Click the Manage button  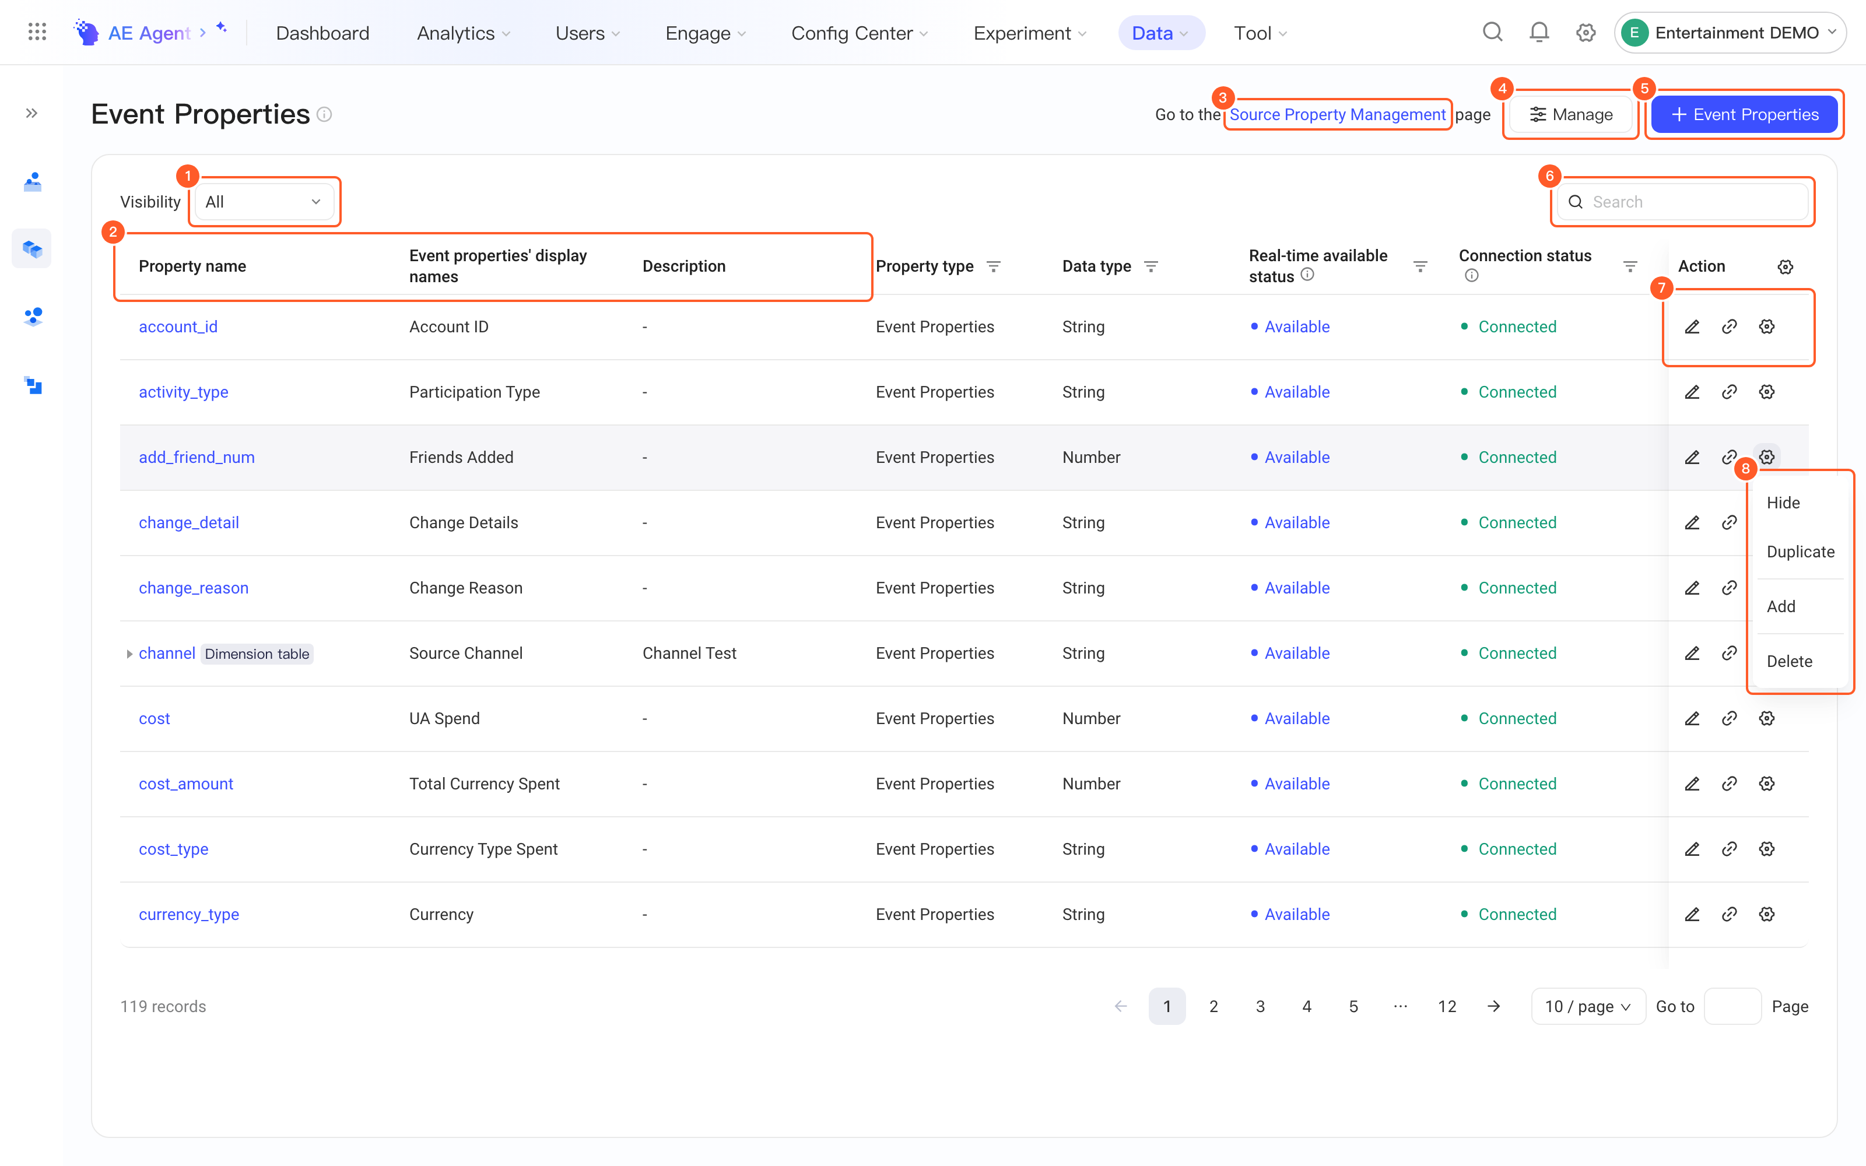[x=1571, y=114]
